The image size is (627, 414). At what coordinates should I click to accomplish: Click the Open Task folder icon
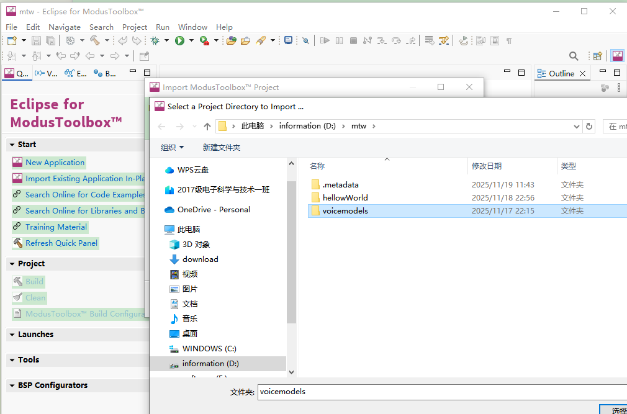point(245,40)
